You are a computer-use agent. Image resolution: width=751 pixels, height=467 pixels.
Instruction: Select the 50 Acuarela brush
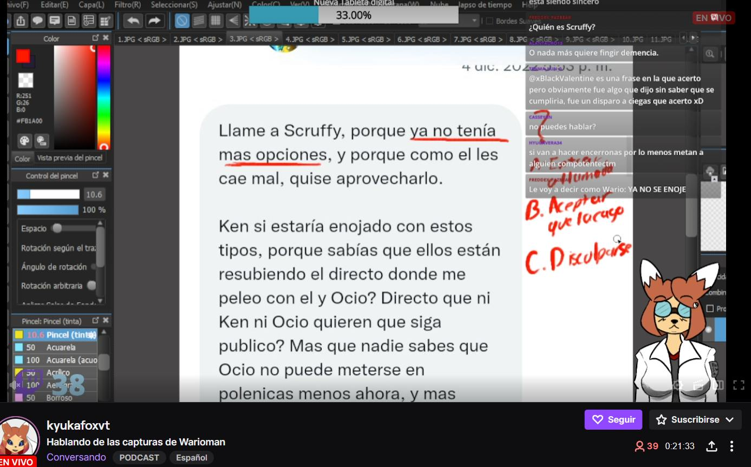pos(55,347)
